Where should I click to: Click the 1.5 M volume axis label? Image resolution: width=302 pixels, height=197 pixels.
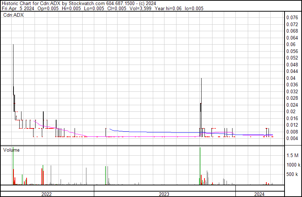[x=293, y=155]
